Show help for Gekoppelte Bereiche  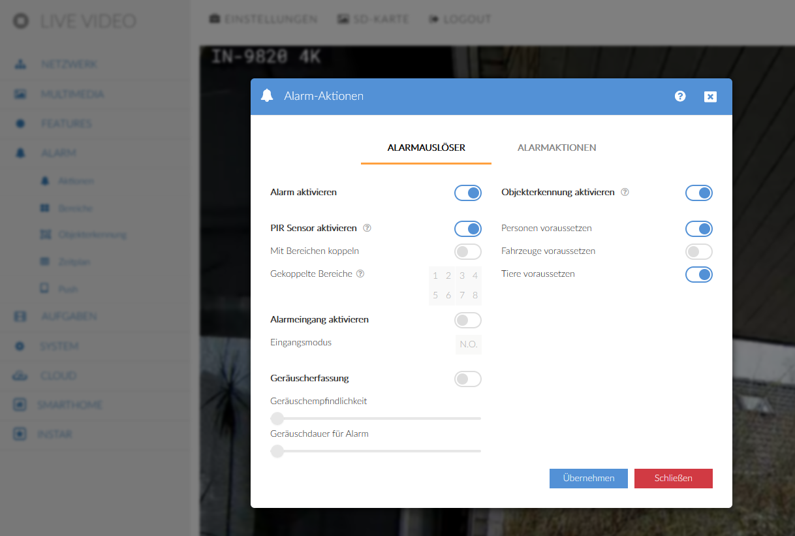point(360,274)
